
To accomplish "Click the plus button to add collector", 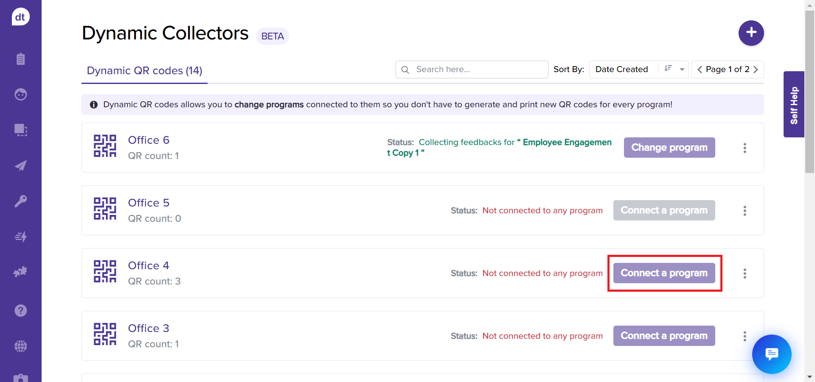I will [751, 33].
